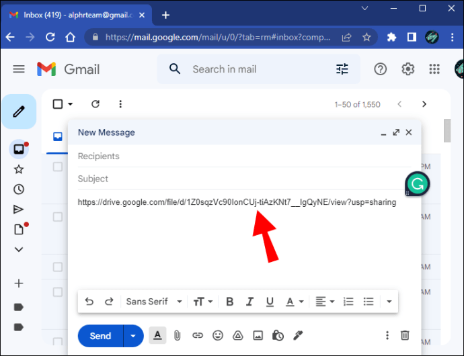Create new label with plus icon
This screenshot has height=356, width=464.
pos(19,283)
